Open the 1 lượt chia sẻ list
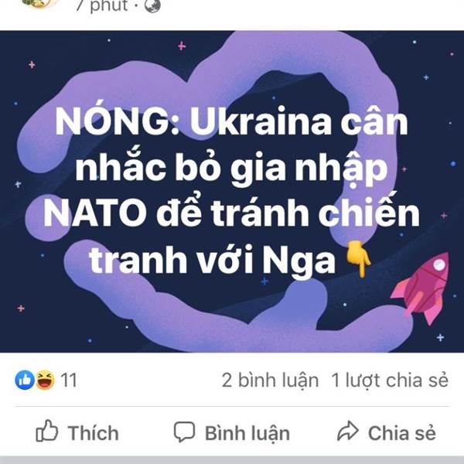The image size is (464, 464). pyautogui.click(x=390, y=380)
